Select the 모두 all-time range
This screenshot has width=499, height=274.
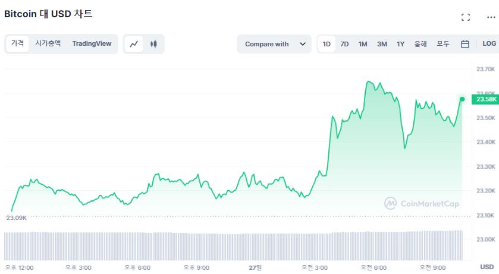click(443, 44)
